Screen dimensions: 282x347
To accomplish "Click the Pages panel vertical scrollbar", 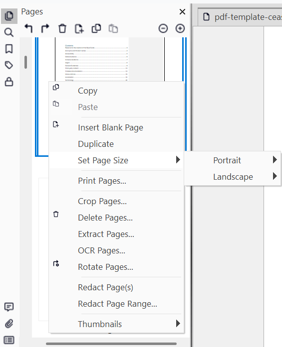I will [26, 62].
